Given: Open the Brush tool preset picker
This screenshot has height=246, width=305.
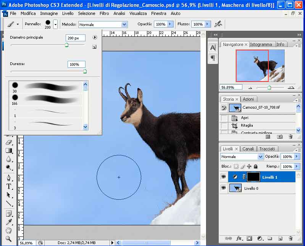Looking at the screenshot, I should (13, 24).
